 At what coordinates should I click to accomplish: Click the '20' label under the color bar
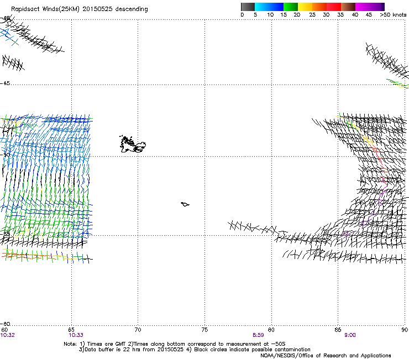coord(297,15)
